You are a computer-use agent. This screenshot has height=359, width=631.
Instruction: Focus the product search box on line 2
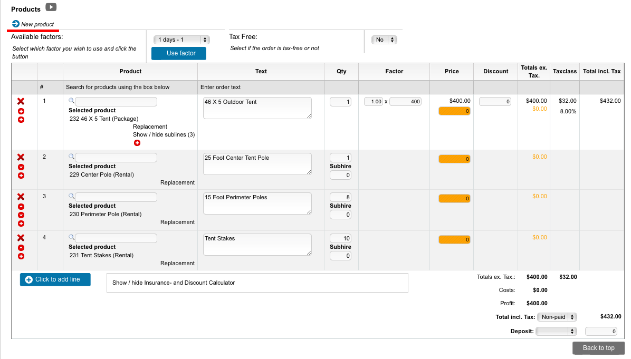pos(116,158)
